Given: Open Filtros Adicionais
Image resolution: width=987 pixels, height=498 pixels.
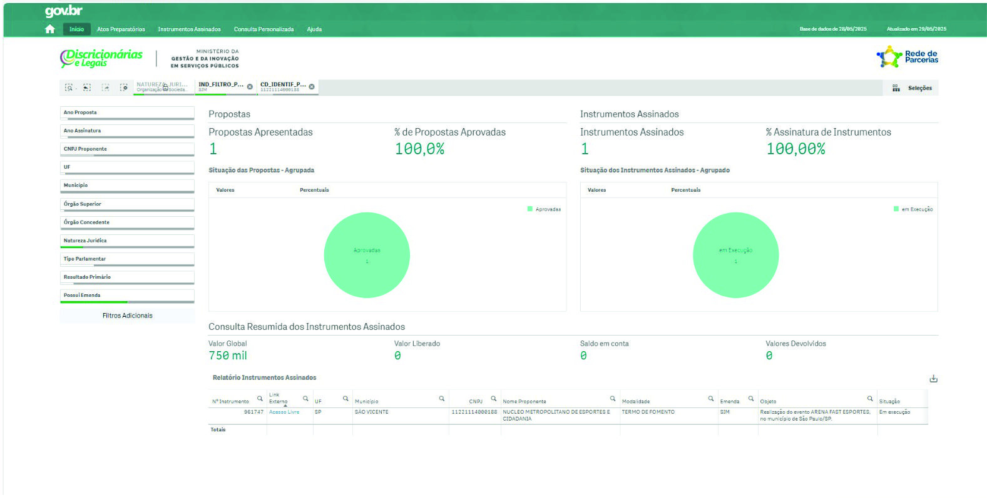Looking at the screenshot, I should tap(127, 316).
